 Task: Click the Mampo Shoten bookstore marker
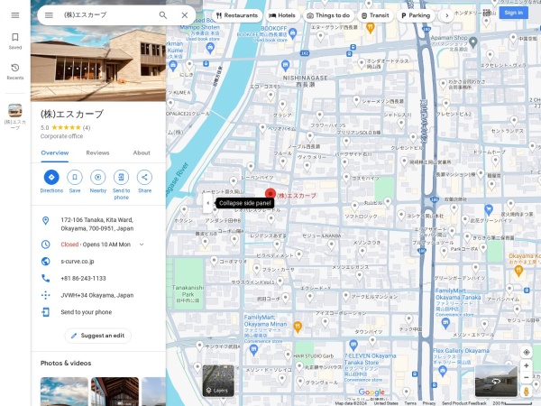click(210, 49)
